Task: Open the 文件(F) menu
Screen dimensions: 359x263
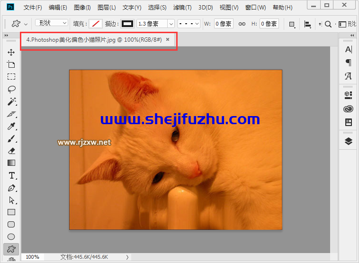Action: (x=33, y=8)
